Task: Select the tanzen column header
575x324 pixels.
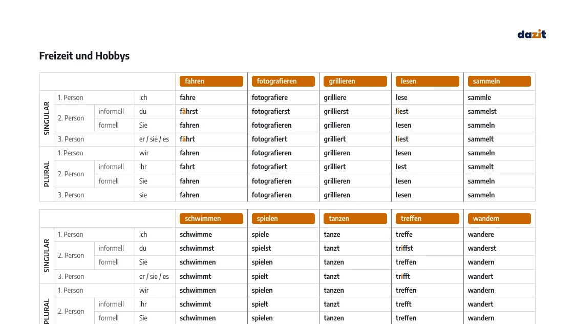Action: tap(355, 218)
